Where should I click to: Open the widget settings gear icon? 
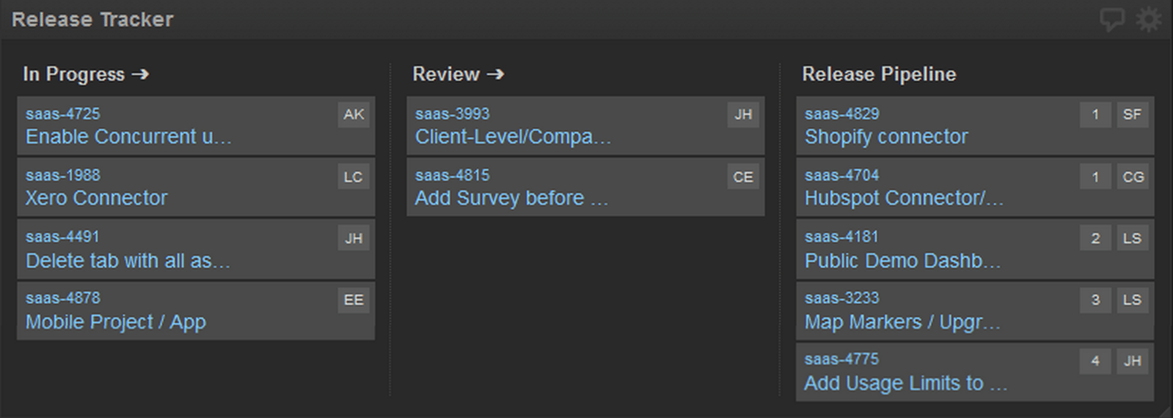[1149, 20]
